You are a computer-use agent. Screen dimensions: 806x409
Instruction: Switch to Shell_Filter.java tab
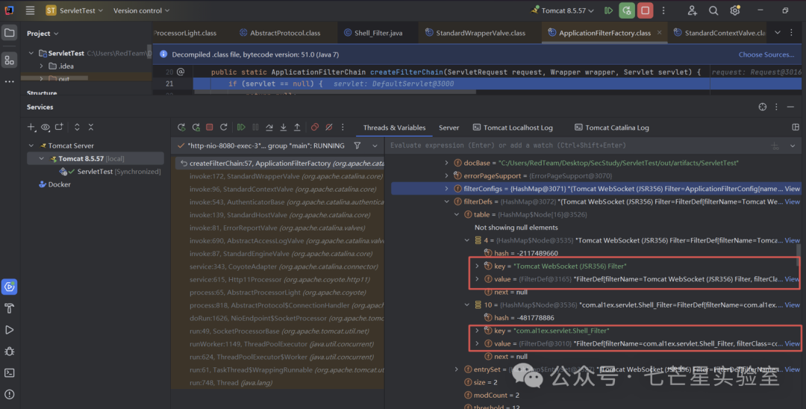point(373,33)
